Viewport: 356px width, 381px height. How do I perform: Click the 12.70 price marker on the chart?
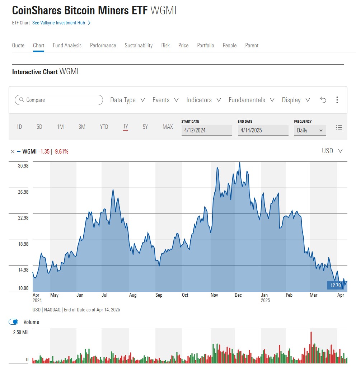point(335,285)
